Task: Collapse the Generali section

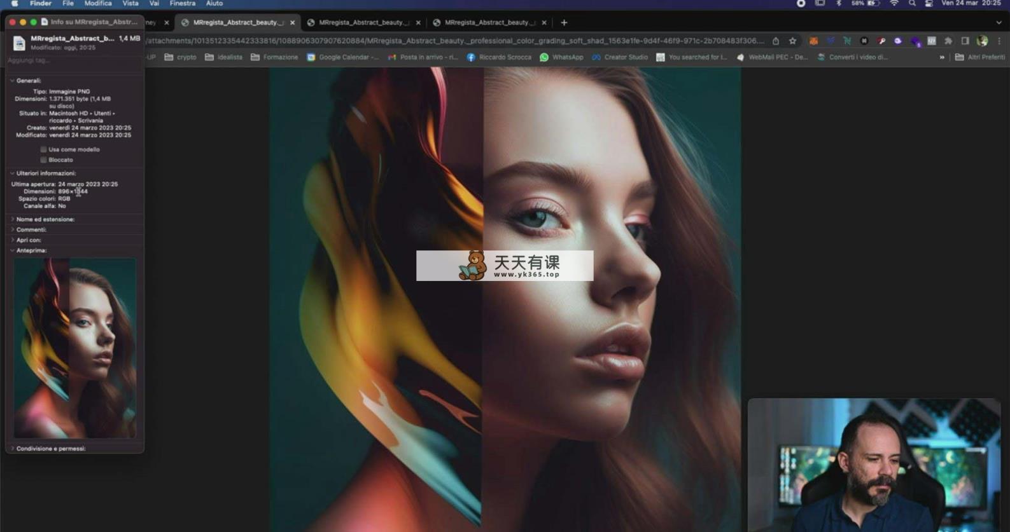Action: (12, 81)
